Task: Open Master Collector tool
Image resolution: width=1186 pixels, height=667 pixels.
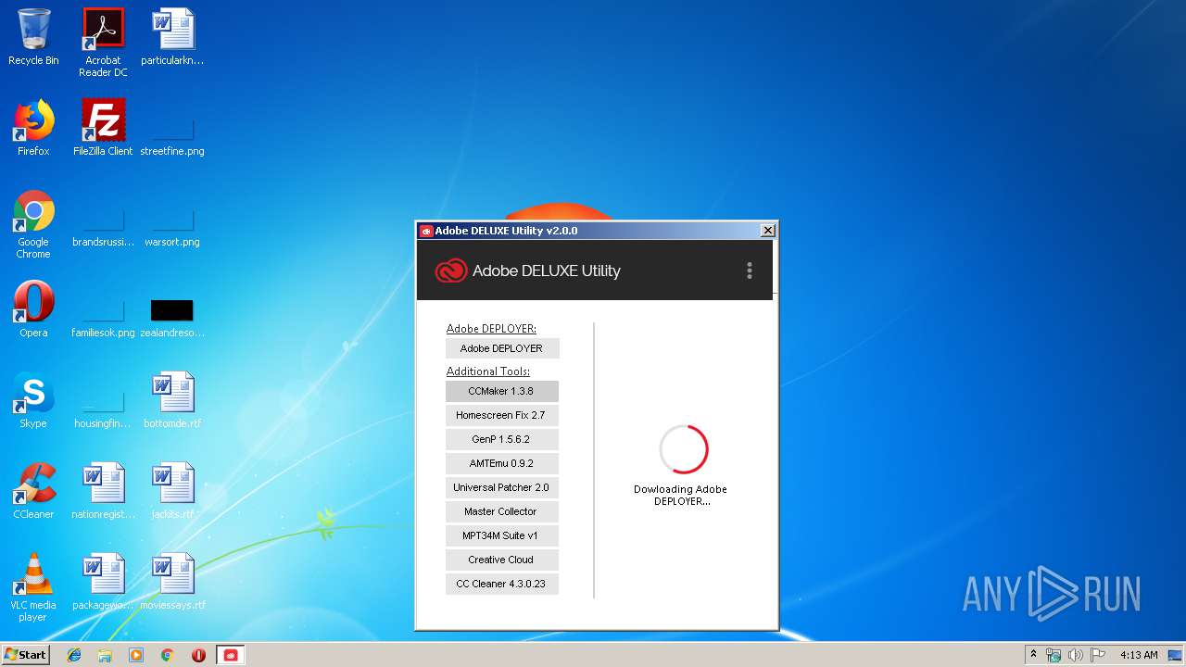Action: (x=501, y=511)
